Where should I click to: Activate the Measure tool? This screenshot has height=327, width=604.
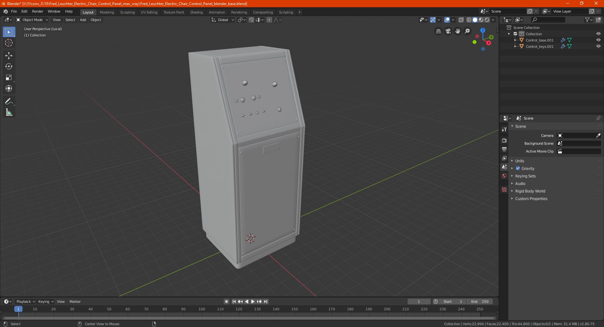point(9,112)
